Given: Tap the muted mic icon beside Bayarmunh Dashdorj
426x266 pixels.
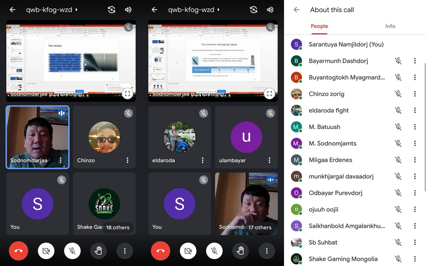Looking at the screenshot, I should (x=398, y=61).
